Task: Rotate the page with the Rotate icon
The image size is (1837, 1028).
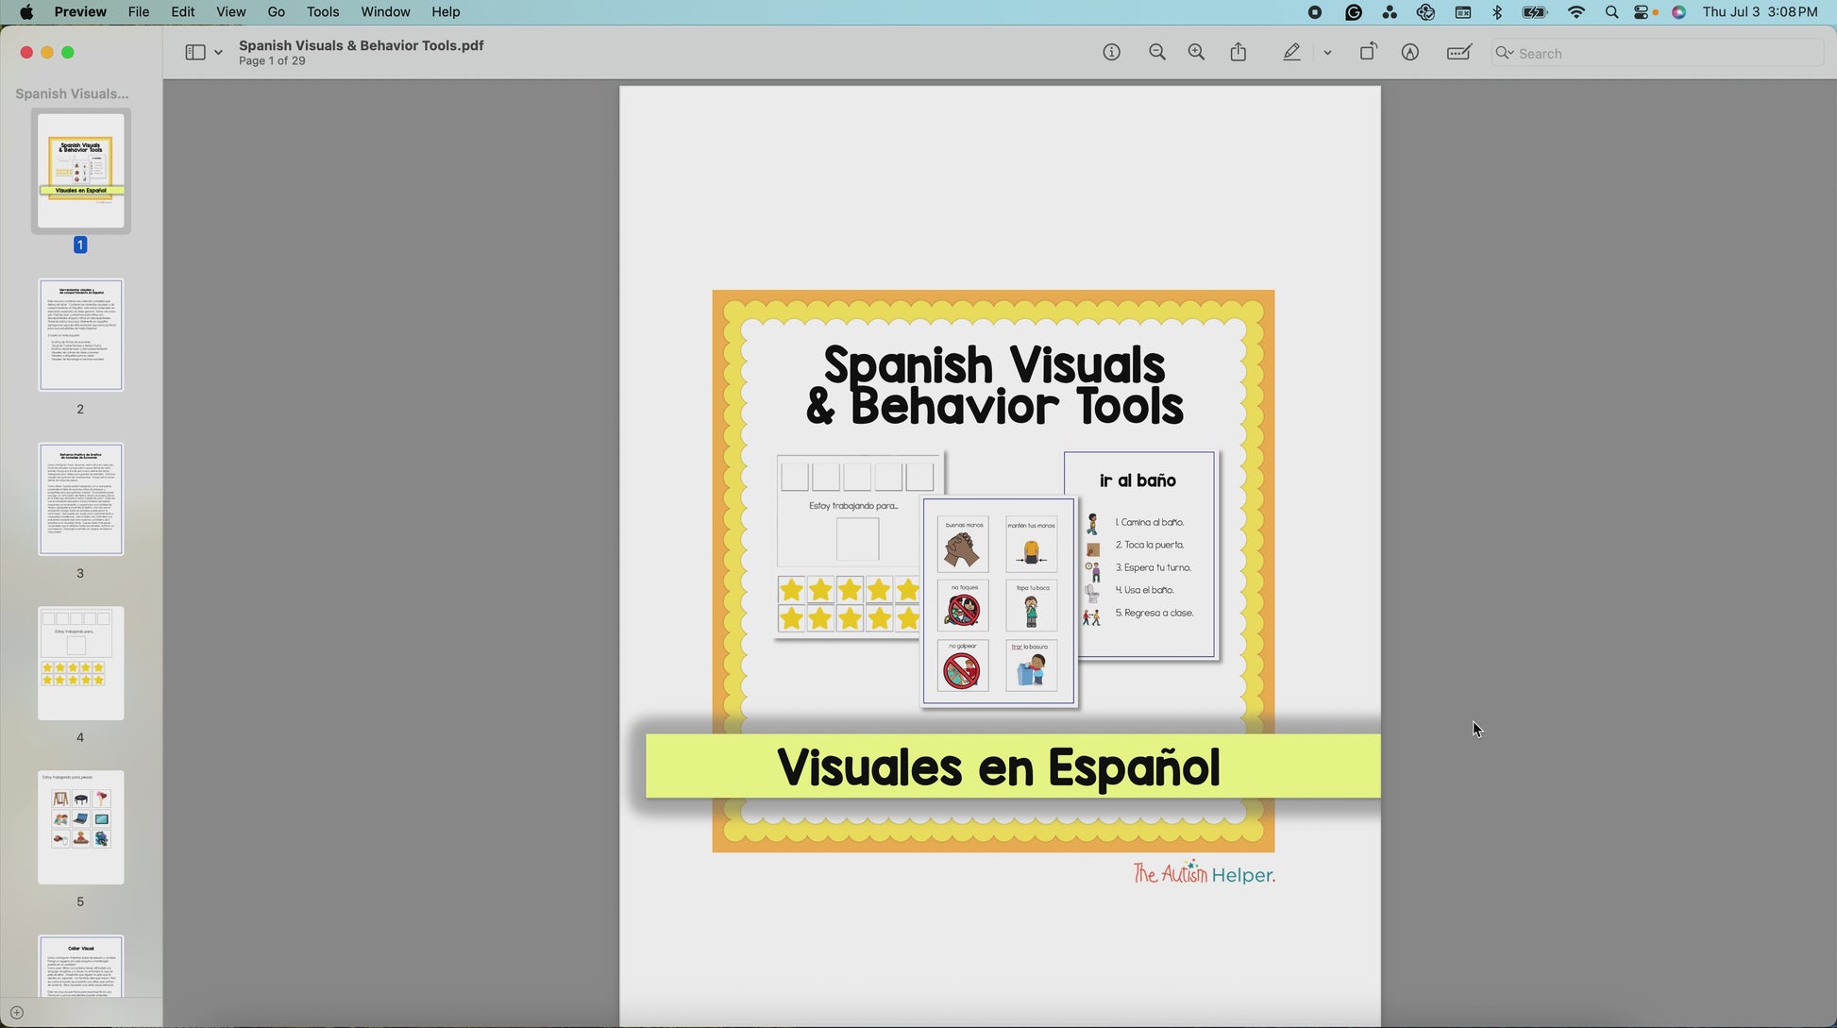Action: pyautogui.click(x=1368, y=53)
